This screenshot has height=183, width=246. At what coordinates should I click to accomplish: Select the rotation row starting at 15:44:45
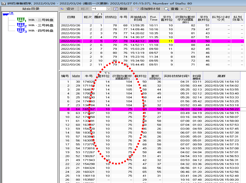pos(152,64)
